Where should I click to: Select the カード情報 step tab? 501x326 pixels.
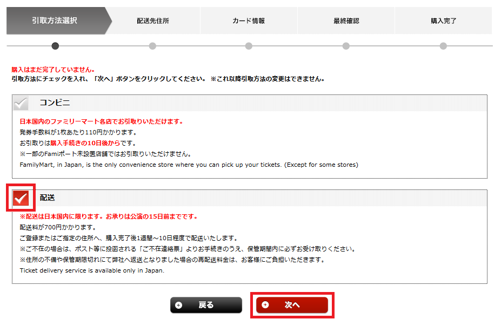coord(249,21)
